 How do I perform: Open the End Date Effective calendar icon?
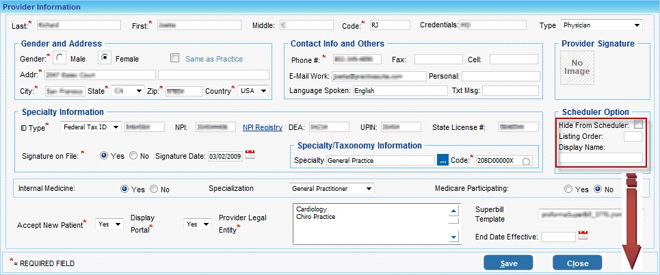(583, 236)
